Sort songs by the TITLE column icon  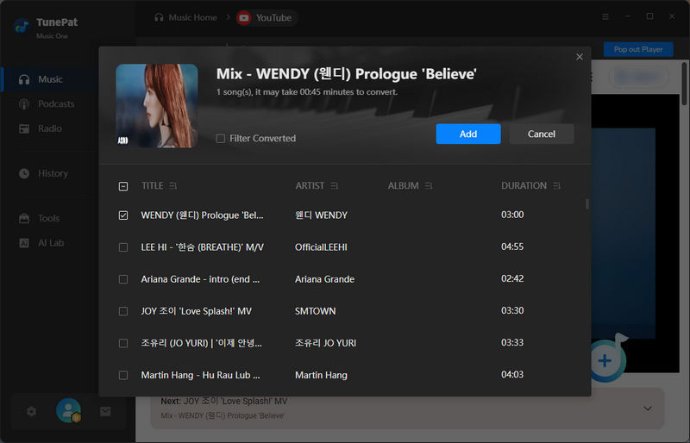pos(173,186)
